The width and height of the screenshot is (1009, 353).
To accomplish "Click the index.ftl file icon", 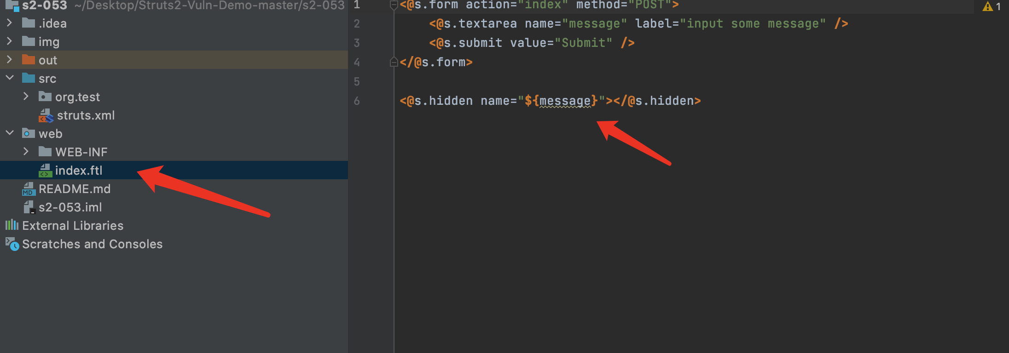I will tap(45, 171).
